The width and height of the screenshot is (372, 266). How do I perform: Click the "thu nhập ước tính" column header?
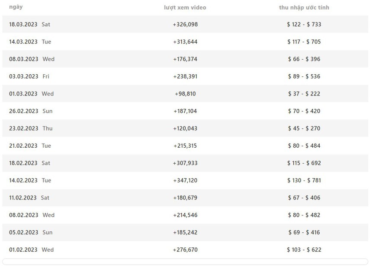coord(304,7)
